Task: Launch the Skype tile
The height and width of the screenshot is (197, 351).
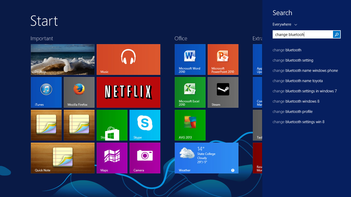Action: pyautogui.click(x=145, y=125)
